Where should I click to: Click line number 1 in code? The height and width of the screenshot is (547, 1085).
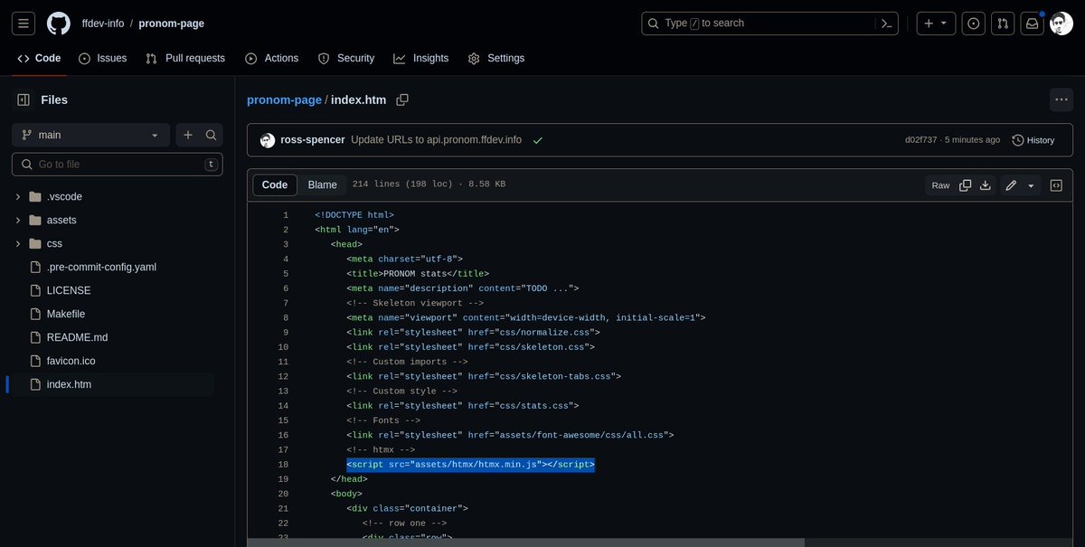(286, 215)
